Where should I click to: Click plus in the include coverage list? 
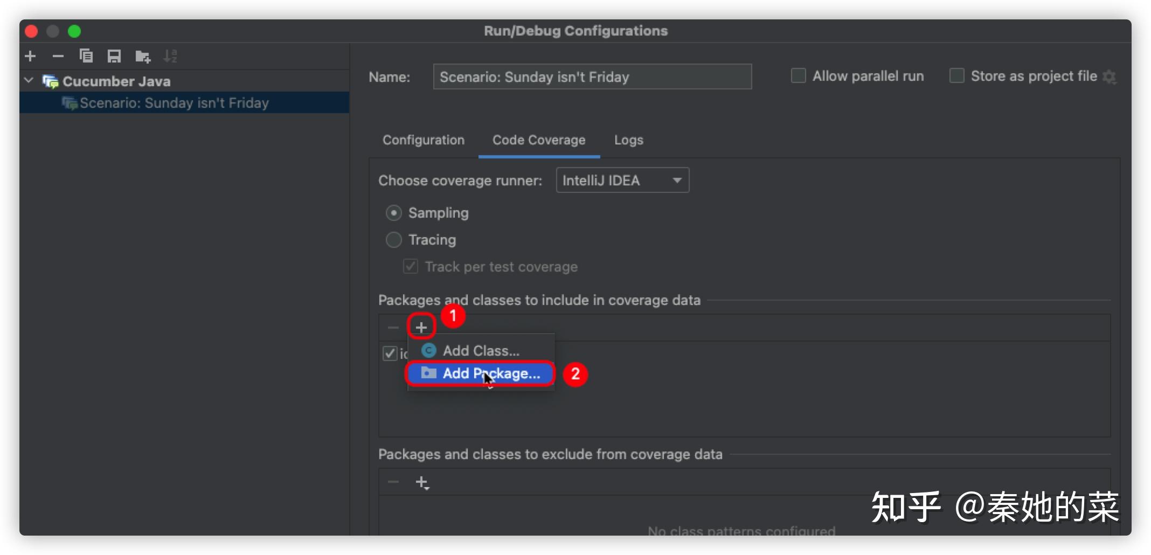(421, 327)
